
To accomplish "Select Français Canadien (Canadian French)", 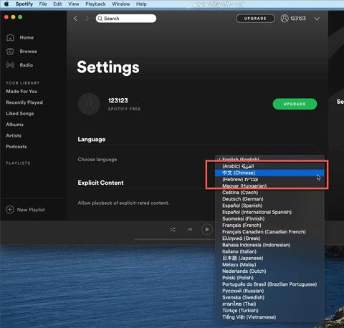I will (x=269, y=232).
